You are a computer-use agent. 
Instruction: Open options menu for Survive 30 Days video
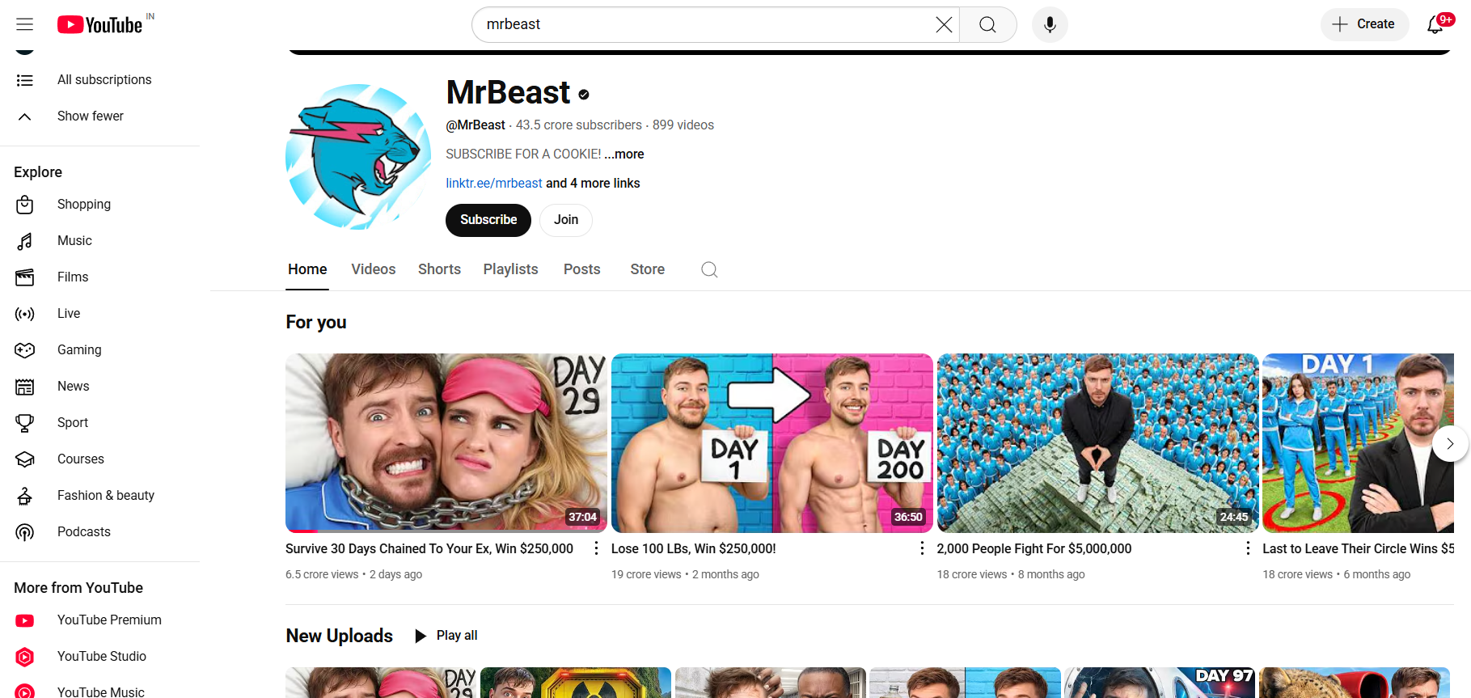pyautogui.click(x=596, y=548)
